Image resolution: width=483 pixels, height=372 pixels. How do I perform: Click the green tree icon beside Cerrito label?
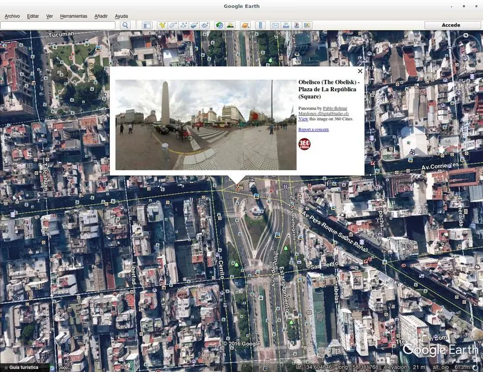[x=237, y=265]
